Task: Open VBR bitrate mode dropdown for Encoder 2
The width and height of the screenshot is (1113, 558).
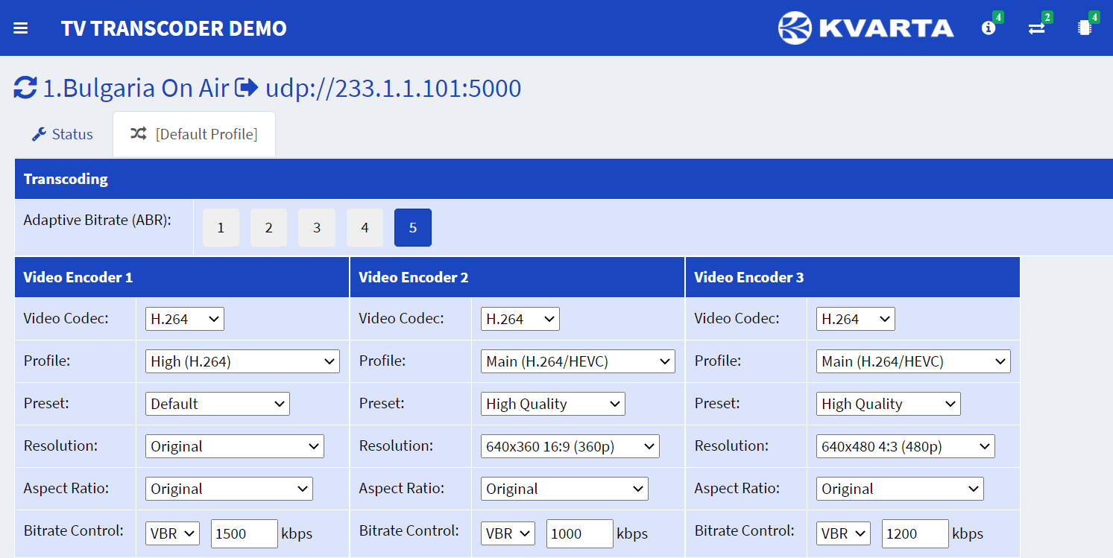Action: pos(508,533)
